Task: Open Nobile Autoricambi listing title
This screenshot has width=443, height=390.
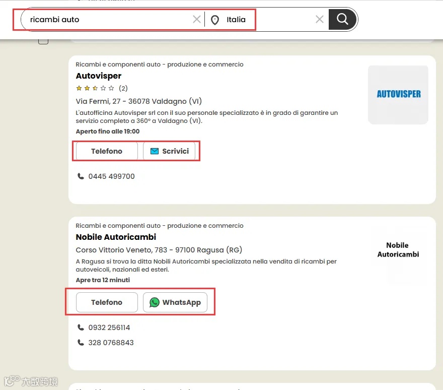Action: point(116,237)
